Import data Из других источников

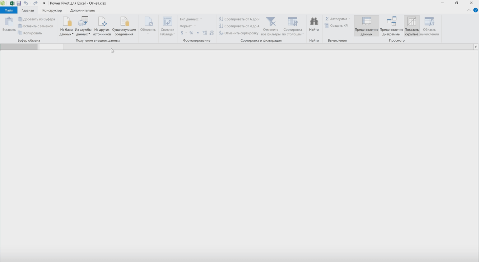[102, 26]
